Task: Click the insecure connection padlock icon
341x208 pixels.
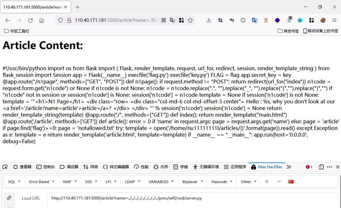Action: (x=69, y=21)
